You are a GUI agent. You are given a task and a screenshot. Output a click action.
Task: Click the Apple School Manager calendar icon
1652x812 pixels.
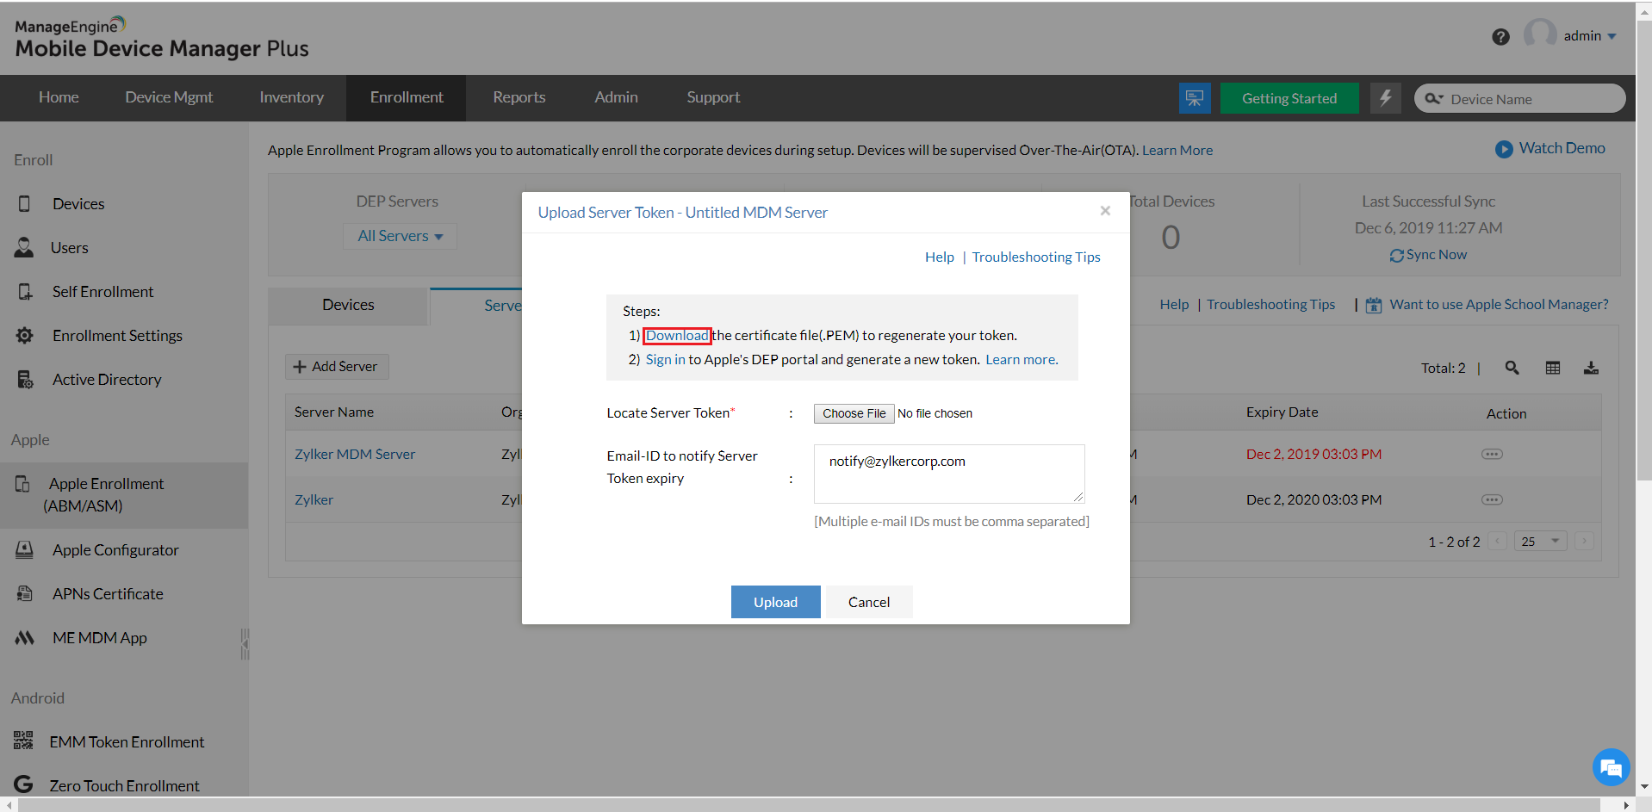tap(1374, 305)
